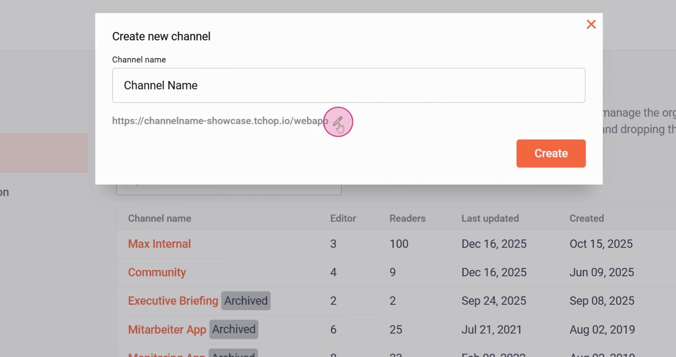Click Last updated Jul 21, 2021
The image size is (676, 357).
pos(492,329)
